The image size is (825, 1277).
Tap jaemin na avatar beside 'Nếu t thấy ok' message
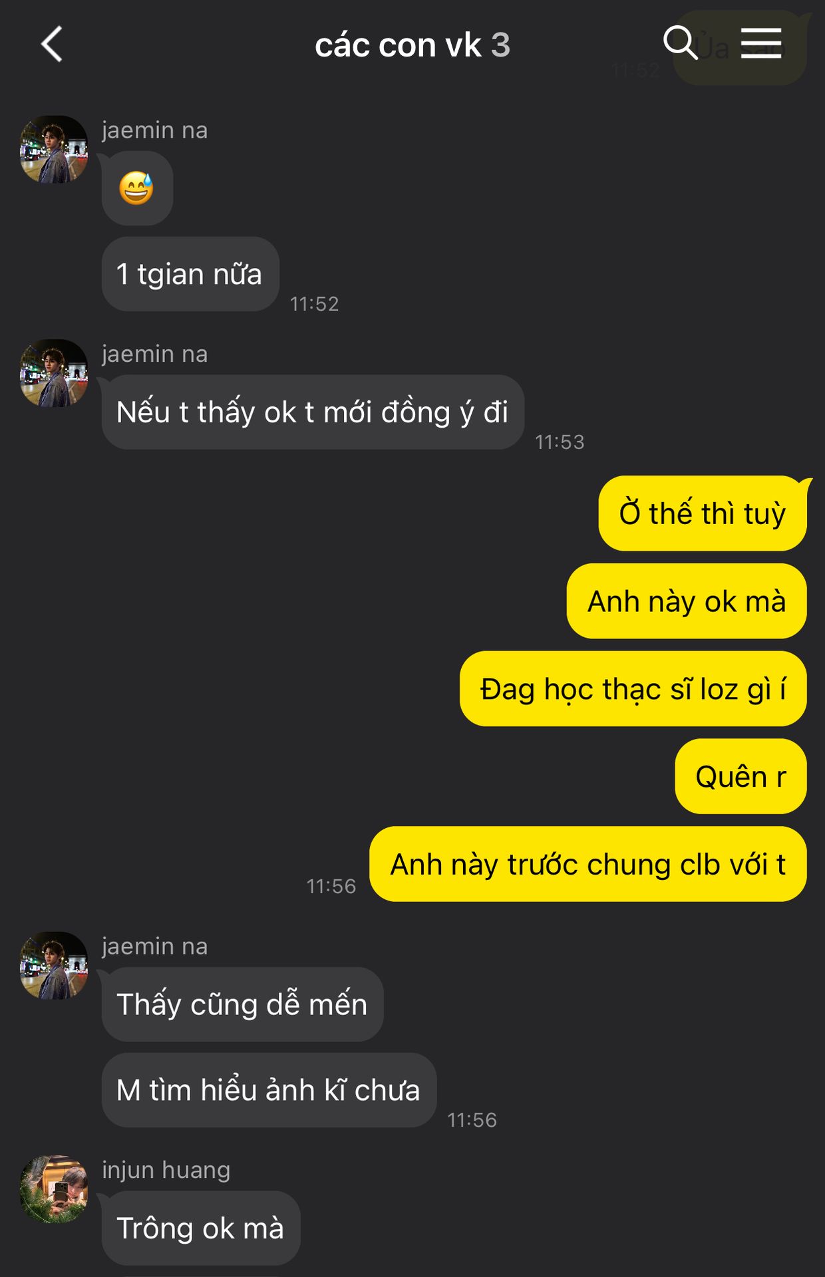tap(54, 374)
